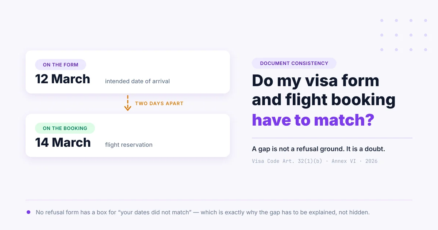Click the 'Do my visa form' headline
Image resolution: width=438 pixels, height=230 pixels.
[315, 81]
